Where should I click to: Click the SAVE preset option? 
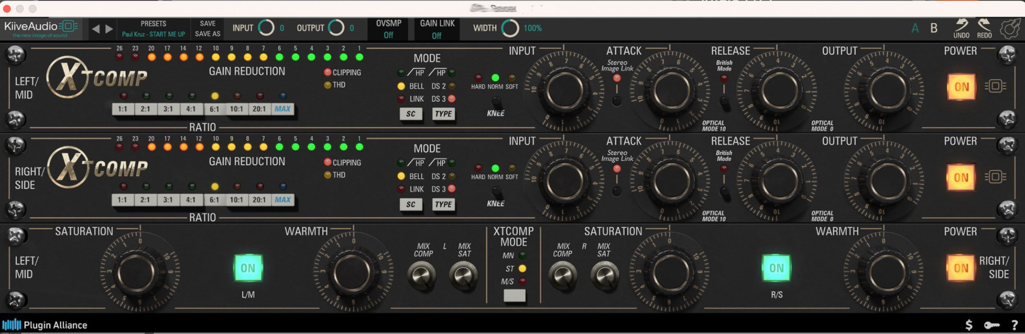207,24
